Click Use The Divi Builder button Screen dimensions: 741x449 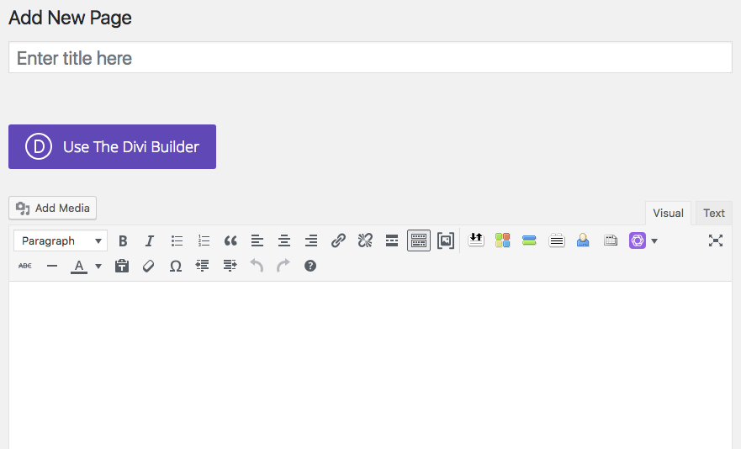click(112, 146)
